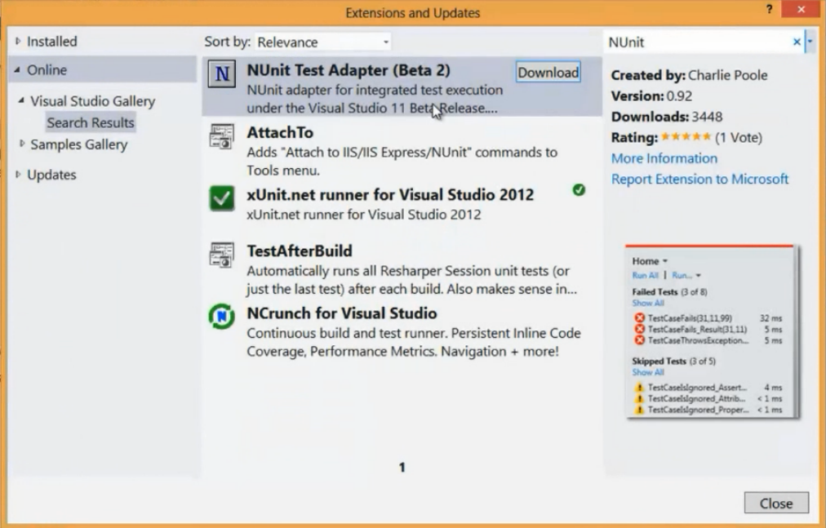Click the TestAfterBuild extension icon
Image resolution: width=826 pixels, height=528 pixels.
click(x=222, y=255)
